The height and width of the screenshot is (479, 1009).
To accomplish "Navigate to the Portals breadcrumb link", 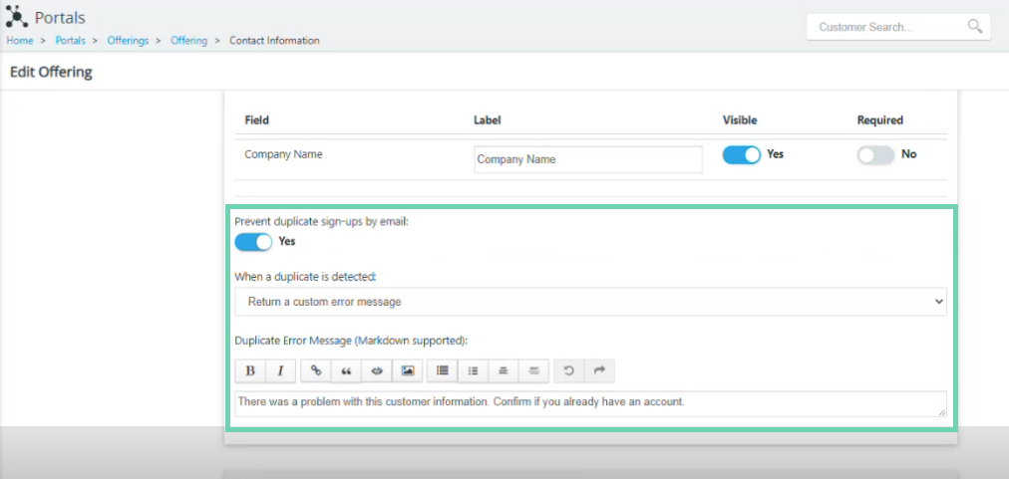I will tap(70, 41).
